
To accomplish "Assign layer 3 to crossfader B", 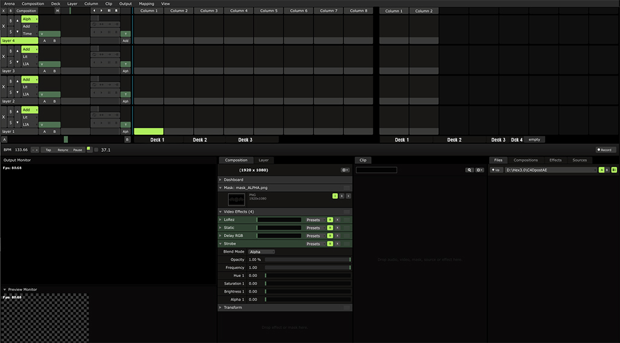I will [54, 71].
